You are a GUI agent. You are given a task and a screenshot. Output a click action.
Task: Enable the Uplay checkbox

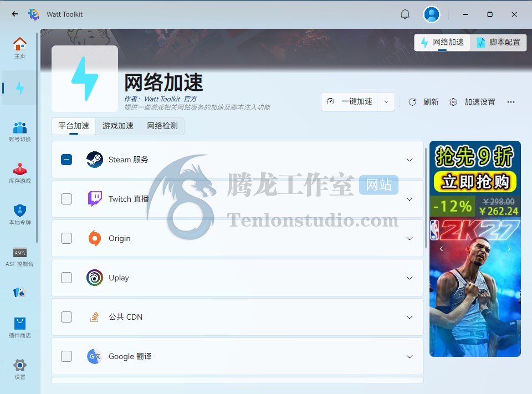pos(66,278)
